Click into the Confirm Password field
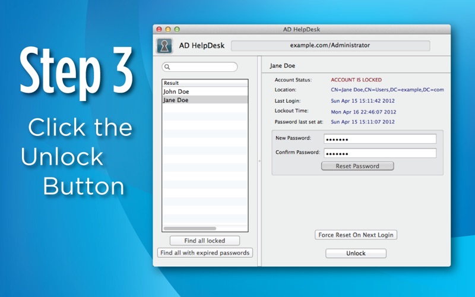The image size is (475, 297). point(380,153)
